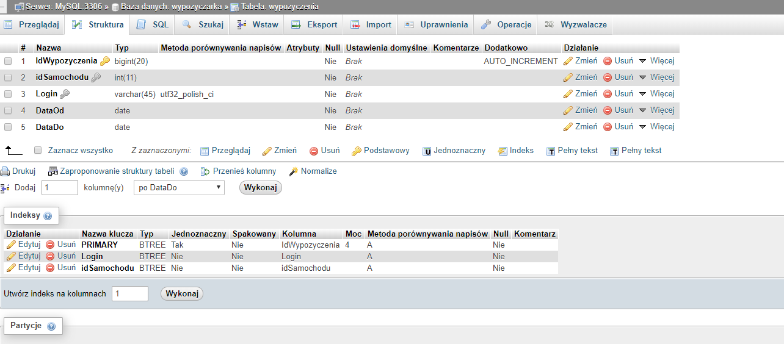Click the pencil Edytuj icon for PRIMARY index

pos(11,245)
